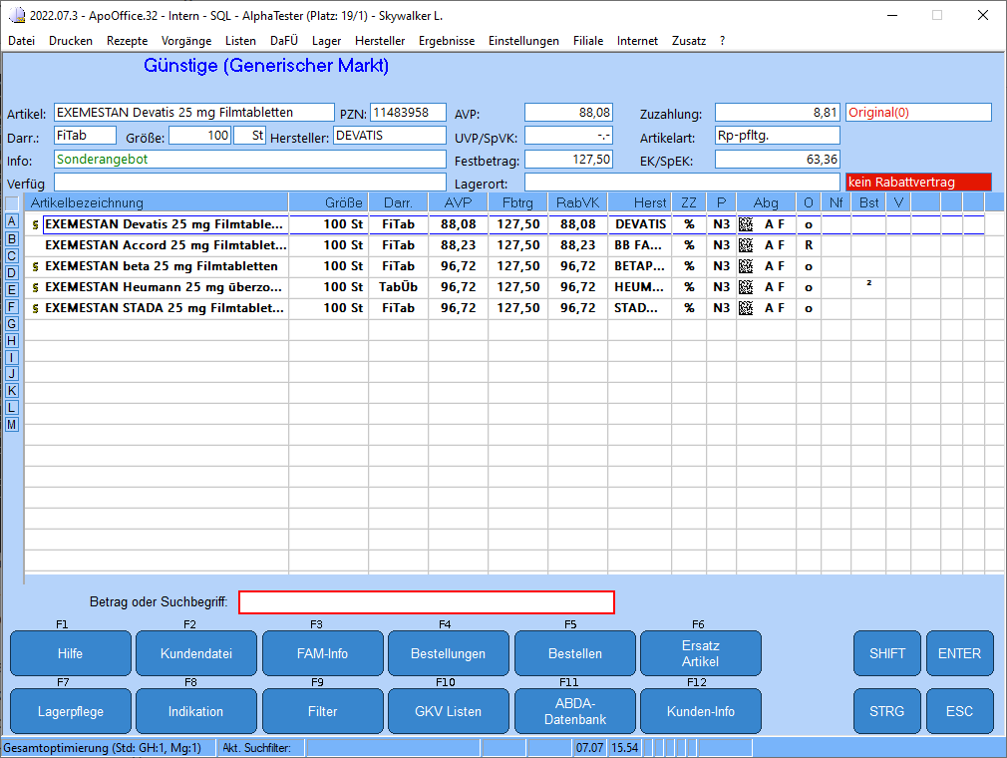This screenshot has height=758, width=1007.
Task: Click the data matrix icon in EXEMESTAN beta row
Action: click(746, 266)
